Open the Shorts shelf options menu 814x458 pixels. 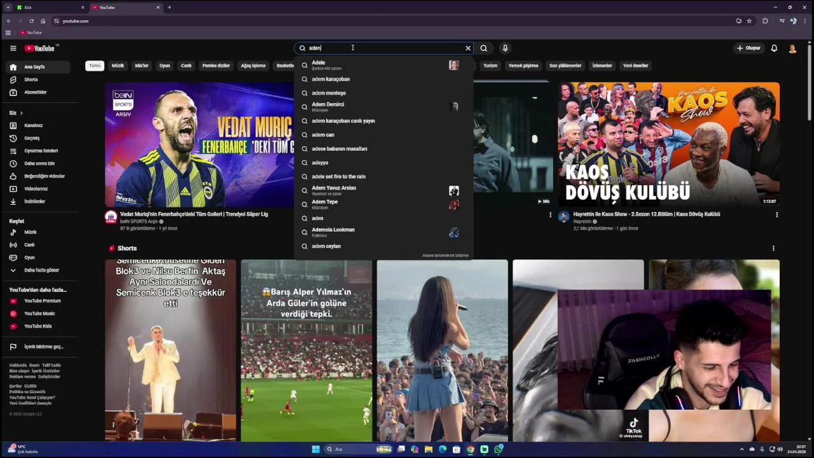coord(773,248)
